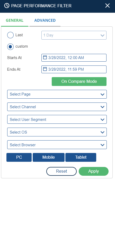
Task: Switch to the General tab
Action: pyautogui.click(x=15, y=20)
